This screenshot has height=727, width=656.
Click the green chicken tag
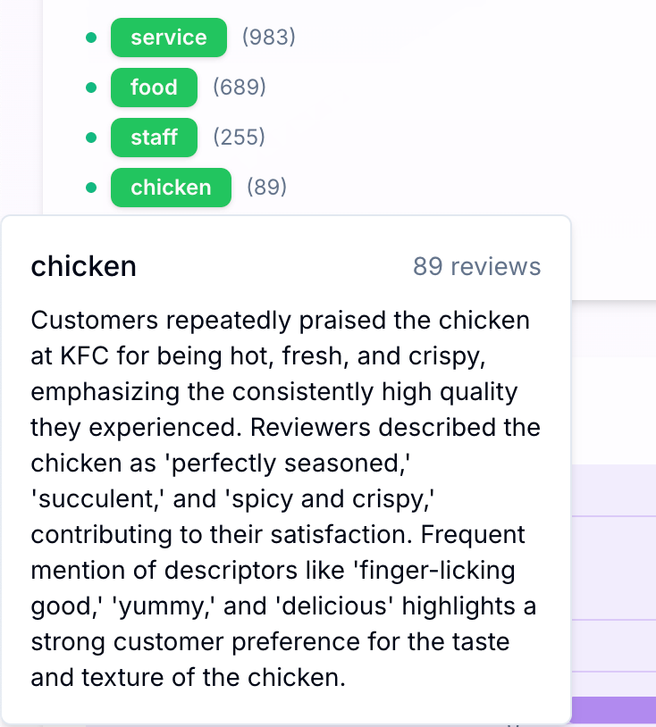pyautogui.click(x=171, y=188)
